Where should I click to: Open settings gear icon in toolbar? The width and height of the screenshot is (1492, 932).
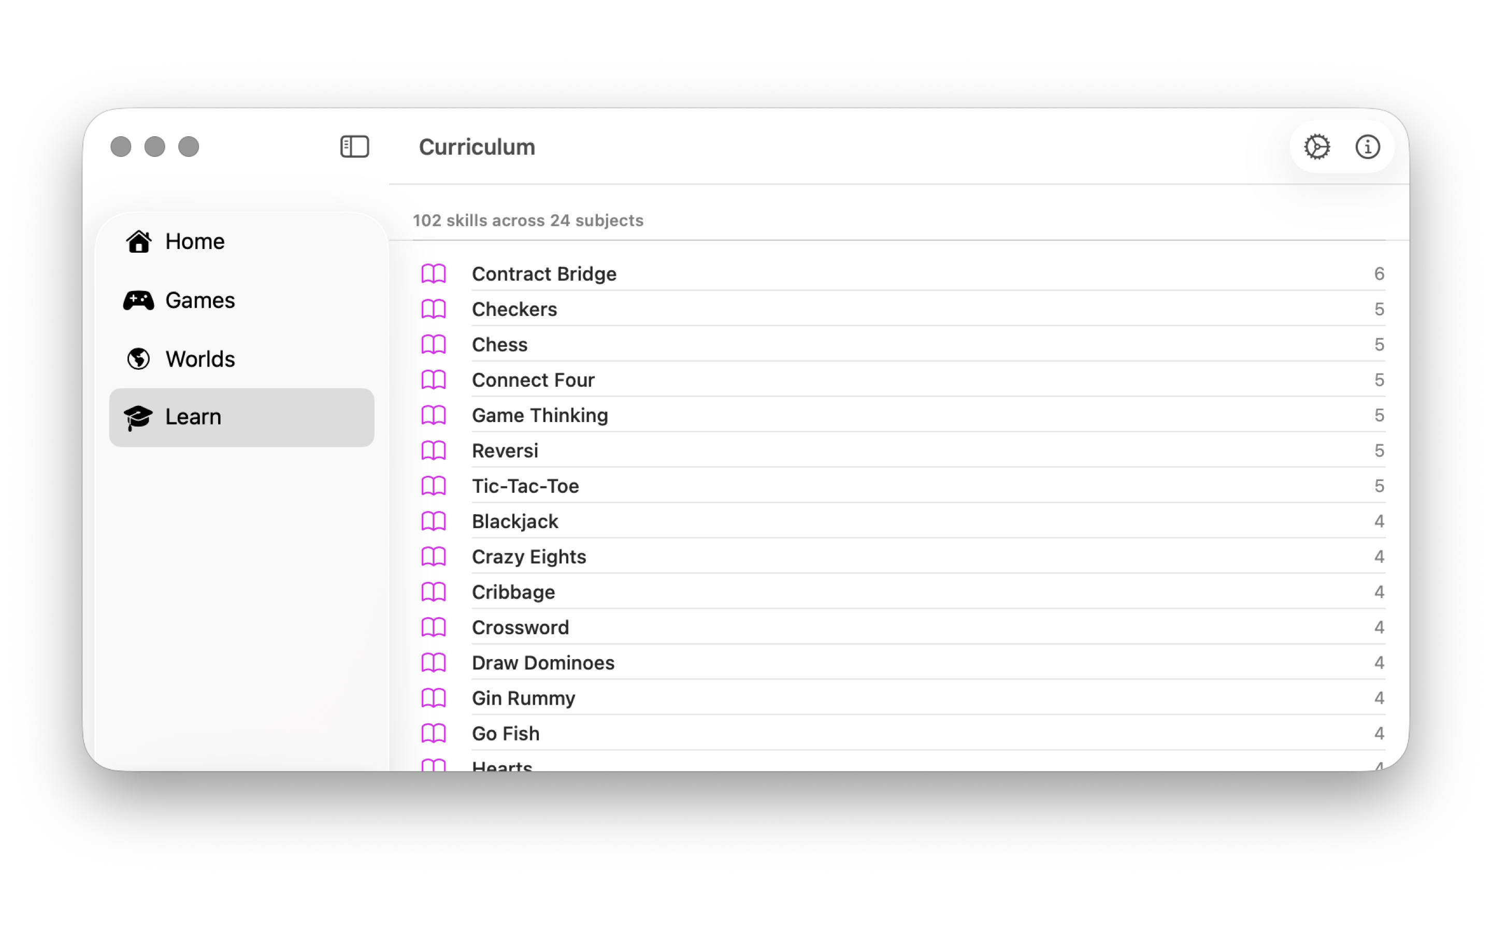[1317, 147]
